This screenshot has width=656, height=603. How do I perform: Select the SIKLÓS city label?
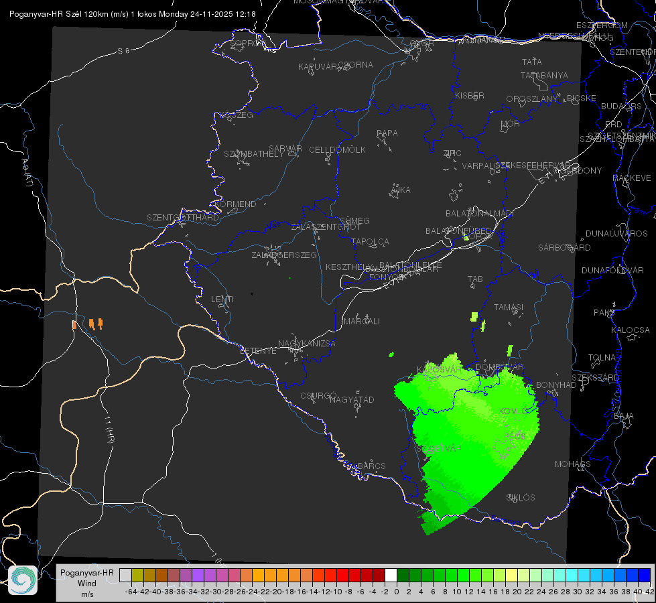coord(521,498)
